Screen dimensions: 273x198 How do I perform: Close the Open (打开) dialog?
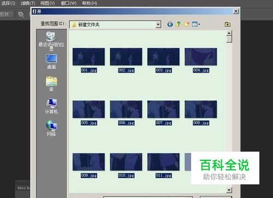[x=236, y=11]
